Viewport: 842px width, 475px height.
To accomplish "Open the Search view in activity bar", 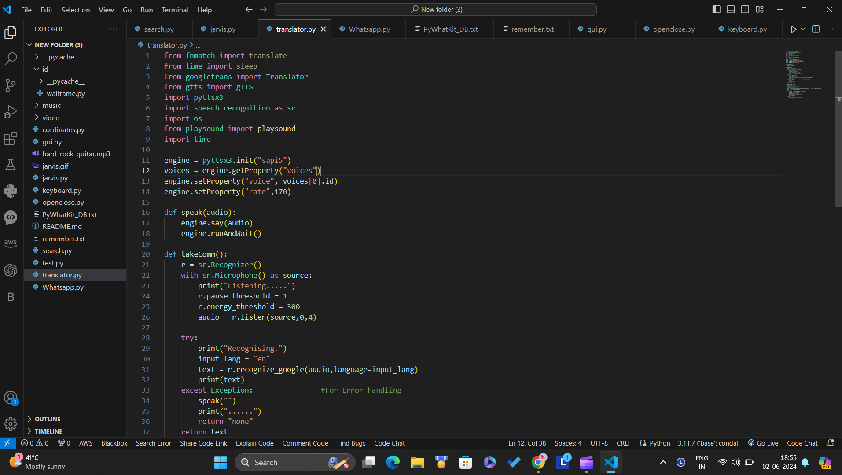I will tap(11, 59).
